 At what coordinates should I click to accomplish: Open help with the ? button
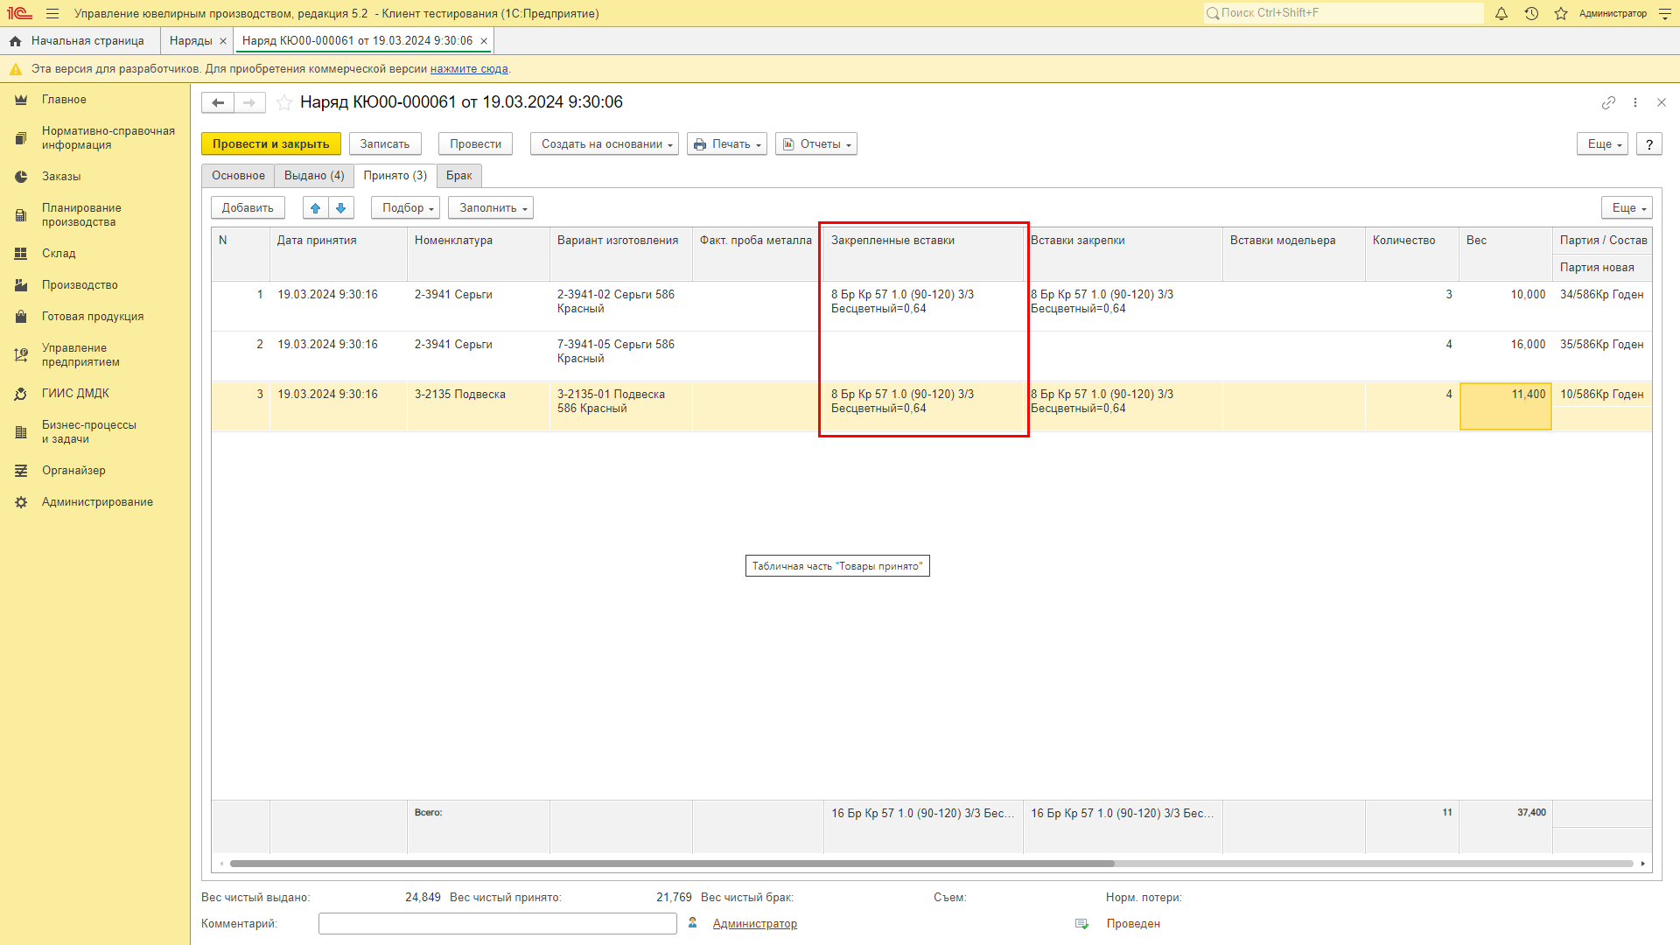[x=1649, y=144]
